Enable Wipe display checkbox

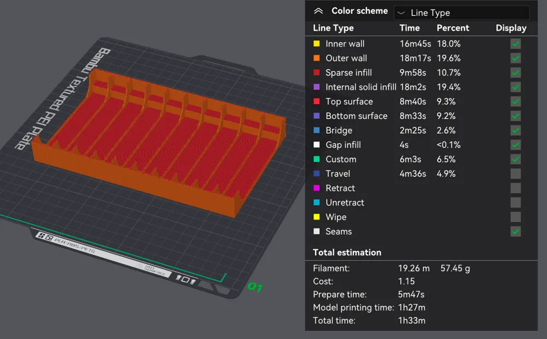click(516, 217)
